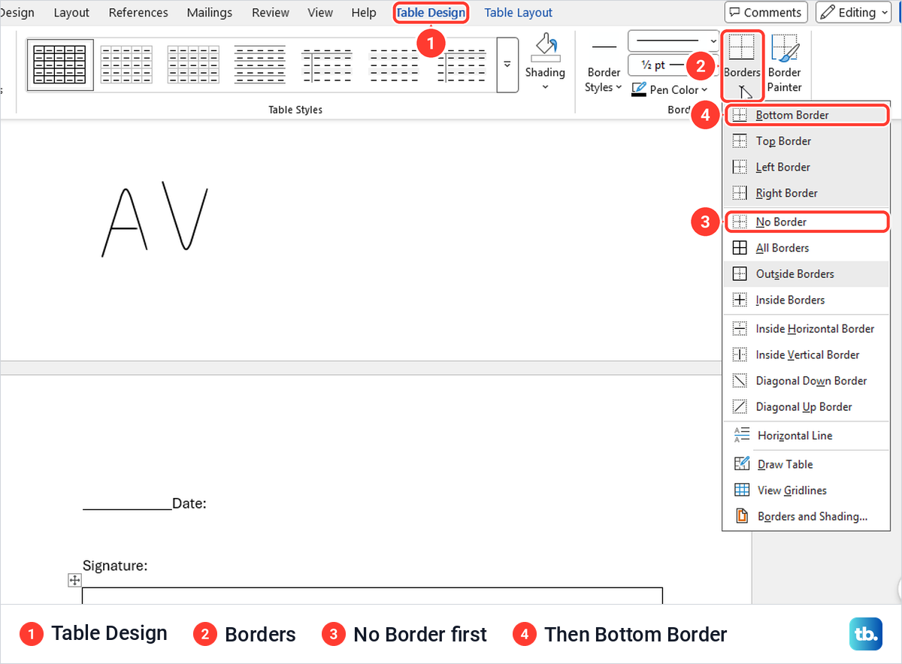
Task: Select the second table style thumbnail
Action: tap(126, 65)
